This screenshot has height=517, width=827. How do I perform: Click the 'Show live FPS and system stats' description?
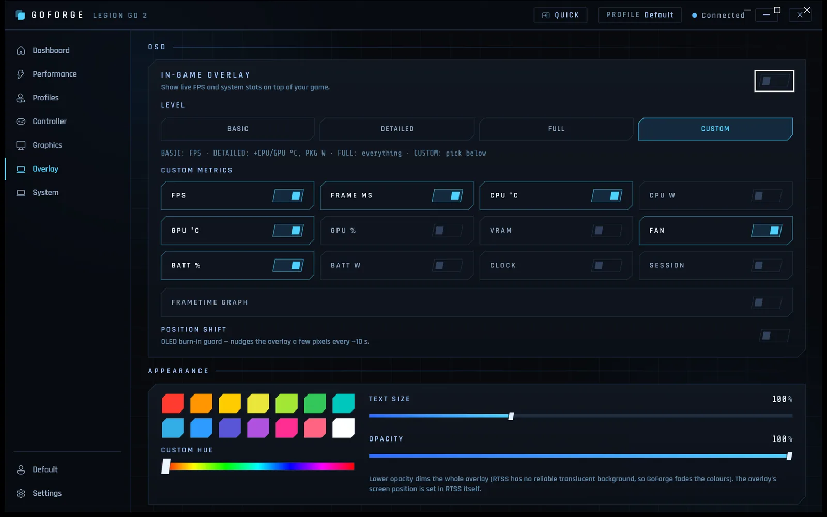click(245, 87)
